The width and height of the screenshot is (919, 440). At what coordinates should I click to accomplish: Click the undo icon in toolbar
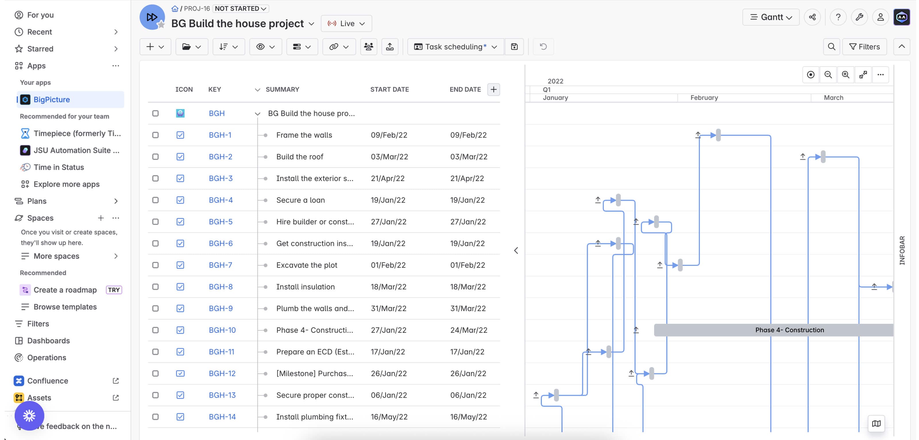[x=543, y=47]
